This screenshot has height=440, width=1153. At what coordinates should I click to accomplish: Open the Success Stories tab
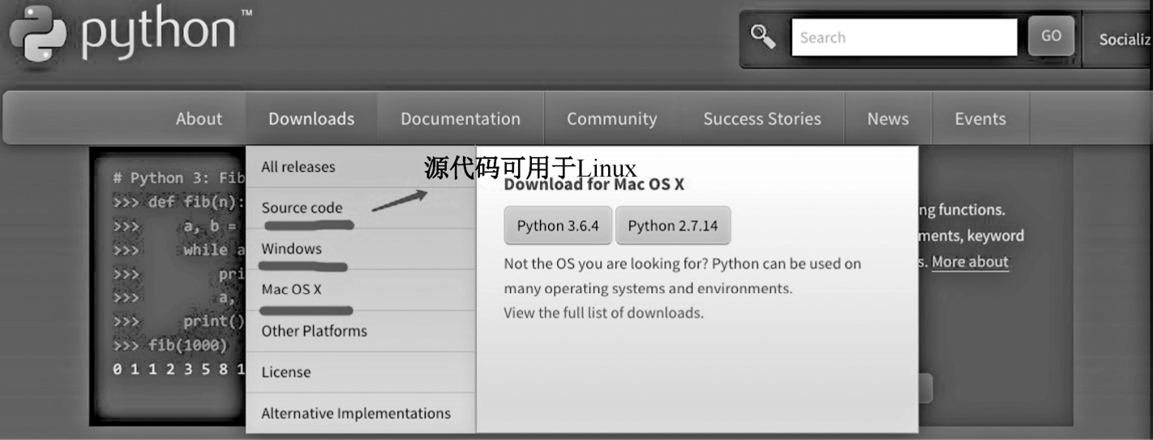[x=761, y=118]
